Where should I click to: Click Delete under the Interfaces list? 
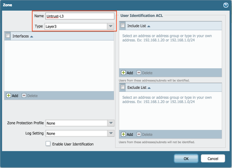point(30,96)
